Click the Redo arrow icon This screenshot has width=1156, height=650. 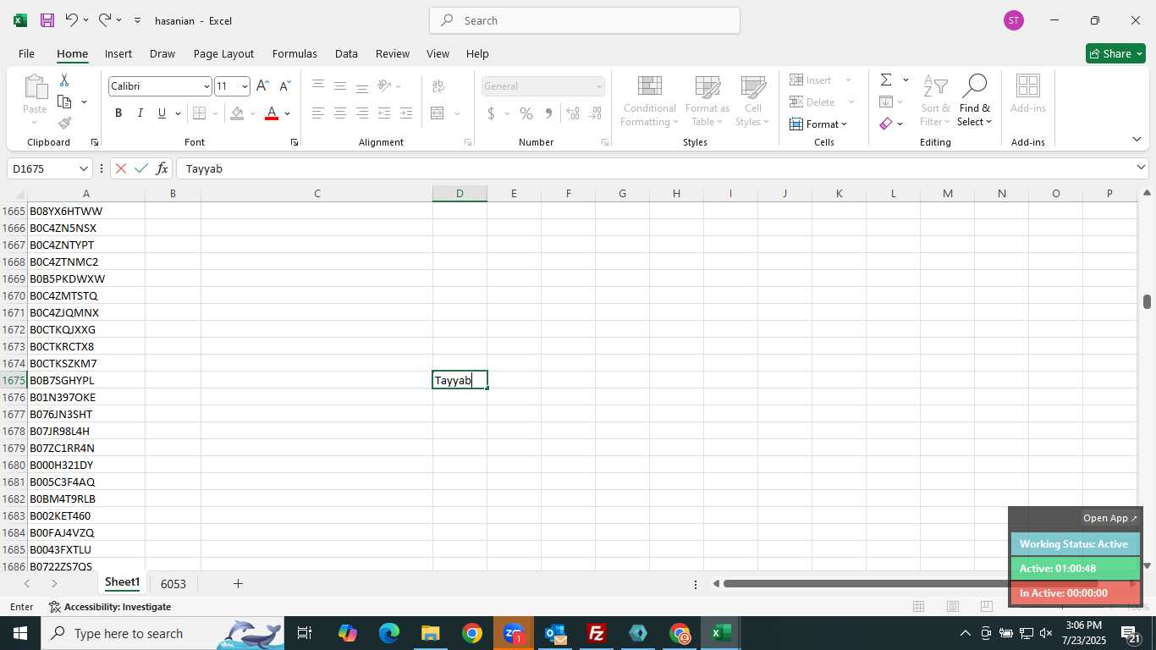point(104,19)
